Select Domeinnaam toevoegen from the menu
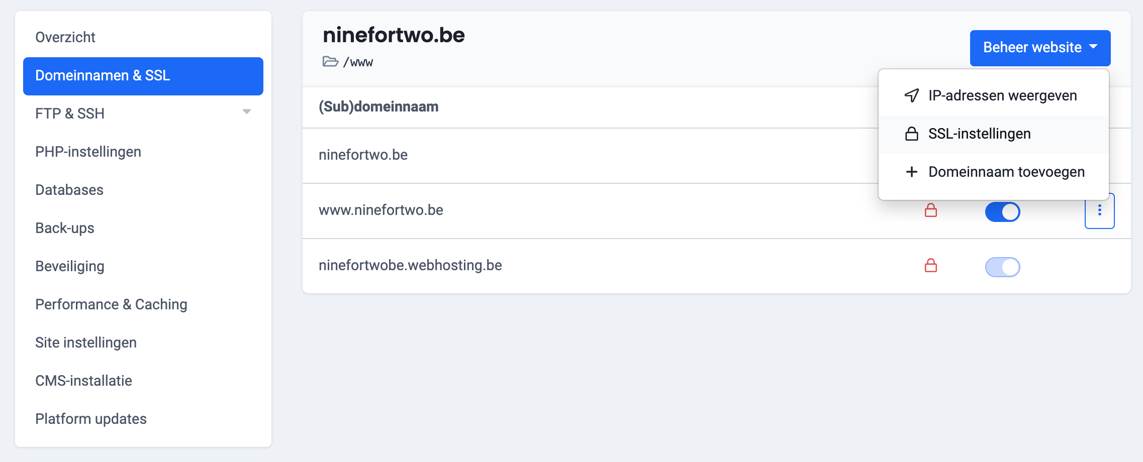 pyautogui.click(x=1007, y=172)
